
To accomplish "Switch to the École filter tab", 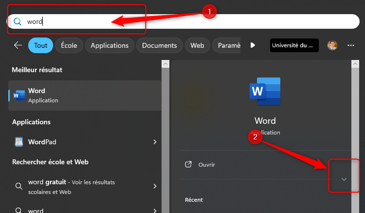I will [69, 45].
